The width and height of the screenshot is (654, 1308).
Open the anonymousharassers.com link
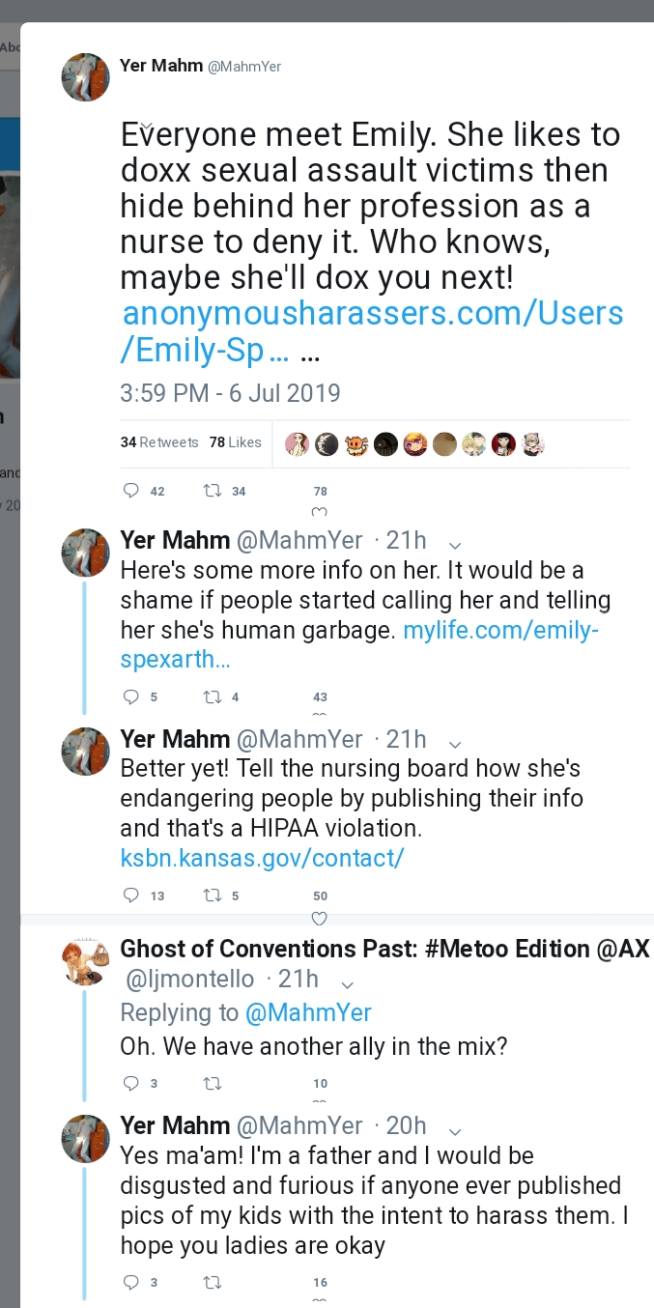pos(372,331)
